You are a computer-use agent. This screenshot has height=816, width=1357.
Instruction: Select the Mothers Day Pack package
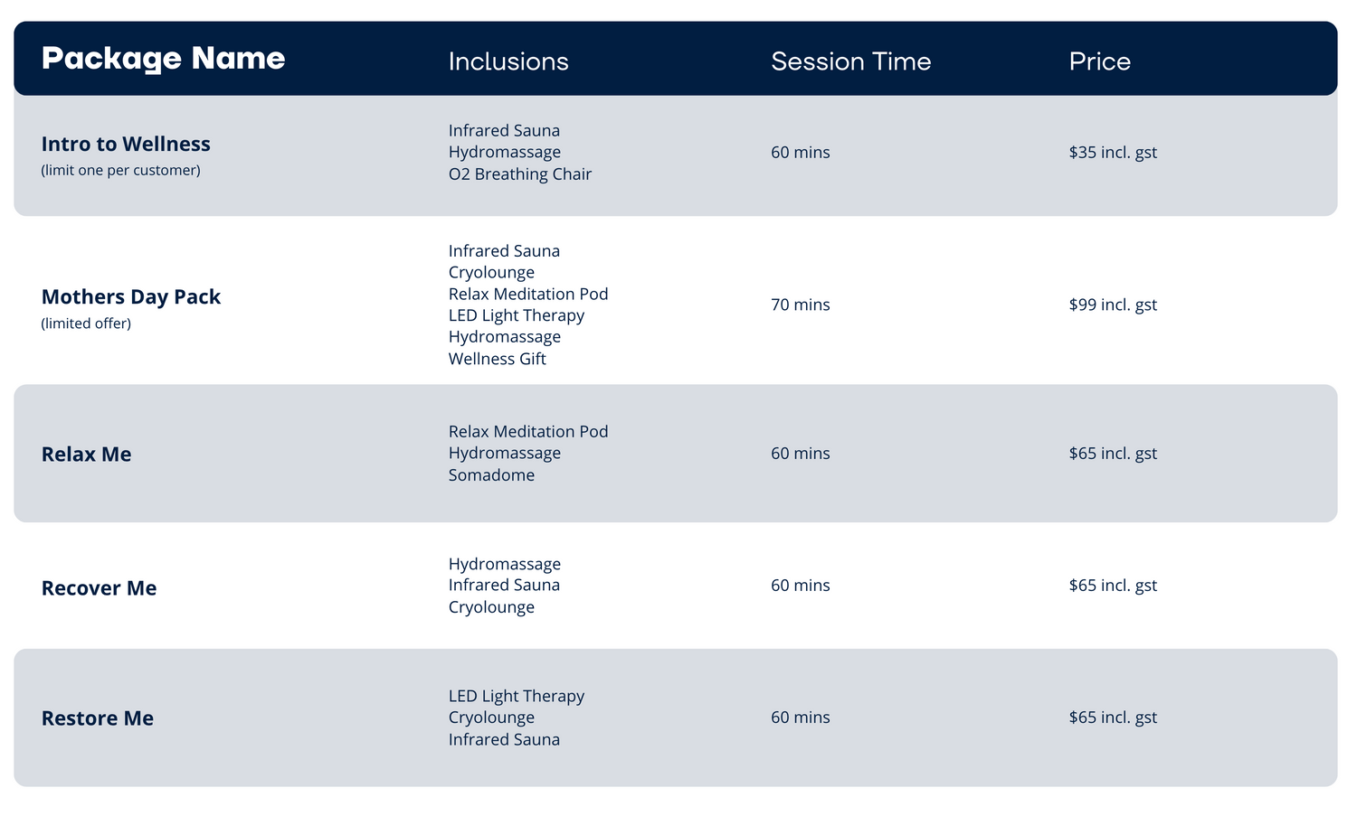(x=131, y=297)
